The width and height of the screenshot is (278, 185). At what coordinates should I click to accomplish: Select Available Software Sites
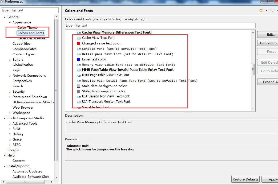coord(31,177)
